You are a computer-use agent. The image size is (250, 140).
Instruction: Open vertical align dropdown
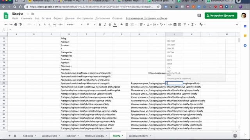pos(149,24)
